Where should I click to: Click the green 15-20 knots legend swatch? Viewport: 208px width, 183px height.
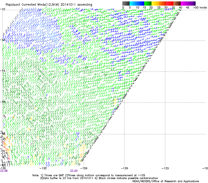click(148, 3)
